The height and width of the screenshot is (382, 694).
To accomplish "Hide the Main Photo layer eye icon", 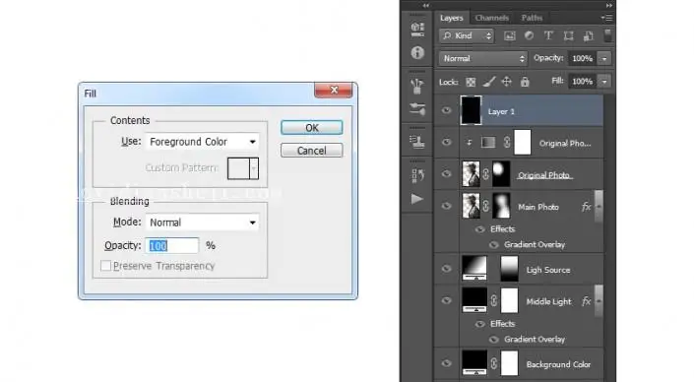I will tap(446, 206).
